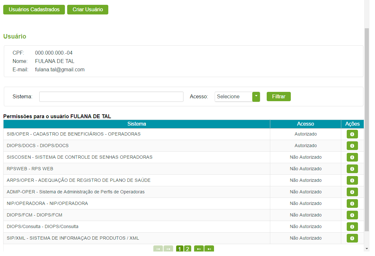The width and height of the screenshot is (375, 256).
Task: Click the dropdown arrow beside Selecione
Action: click(256, 96)
